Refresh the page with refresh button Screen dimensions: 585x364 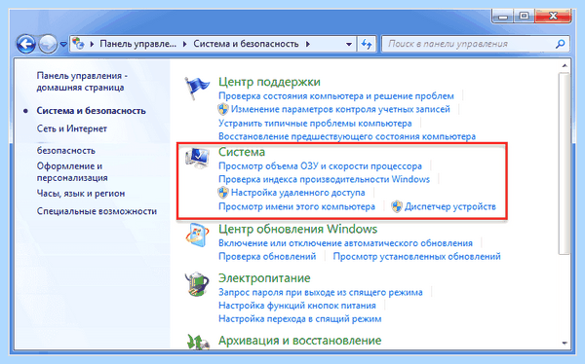pyautogui.click(x=367, y=45)
